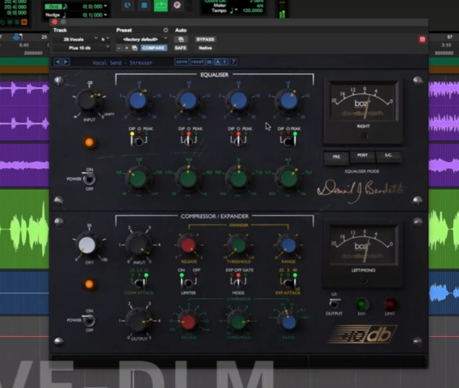Select POST equaliser mode
This screenshot has width=459, height=388.
(x=363, y=156)
